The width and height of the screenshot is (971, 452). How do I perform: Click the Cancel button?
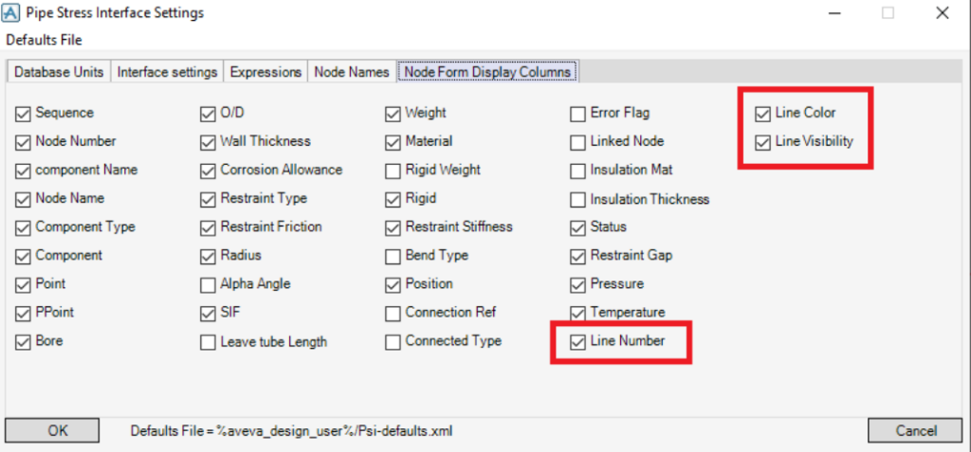(x=916, y=431)
